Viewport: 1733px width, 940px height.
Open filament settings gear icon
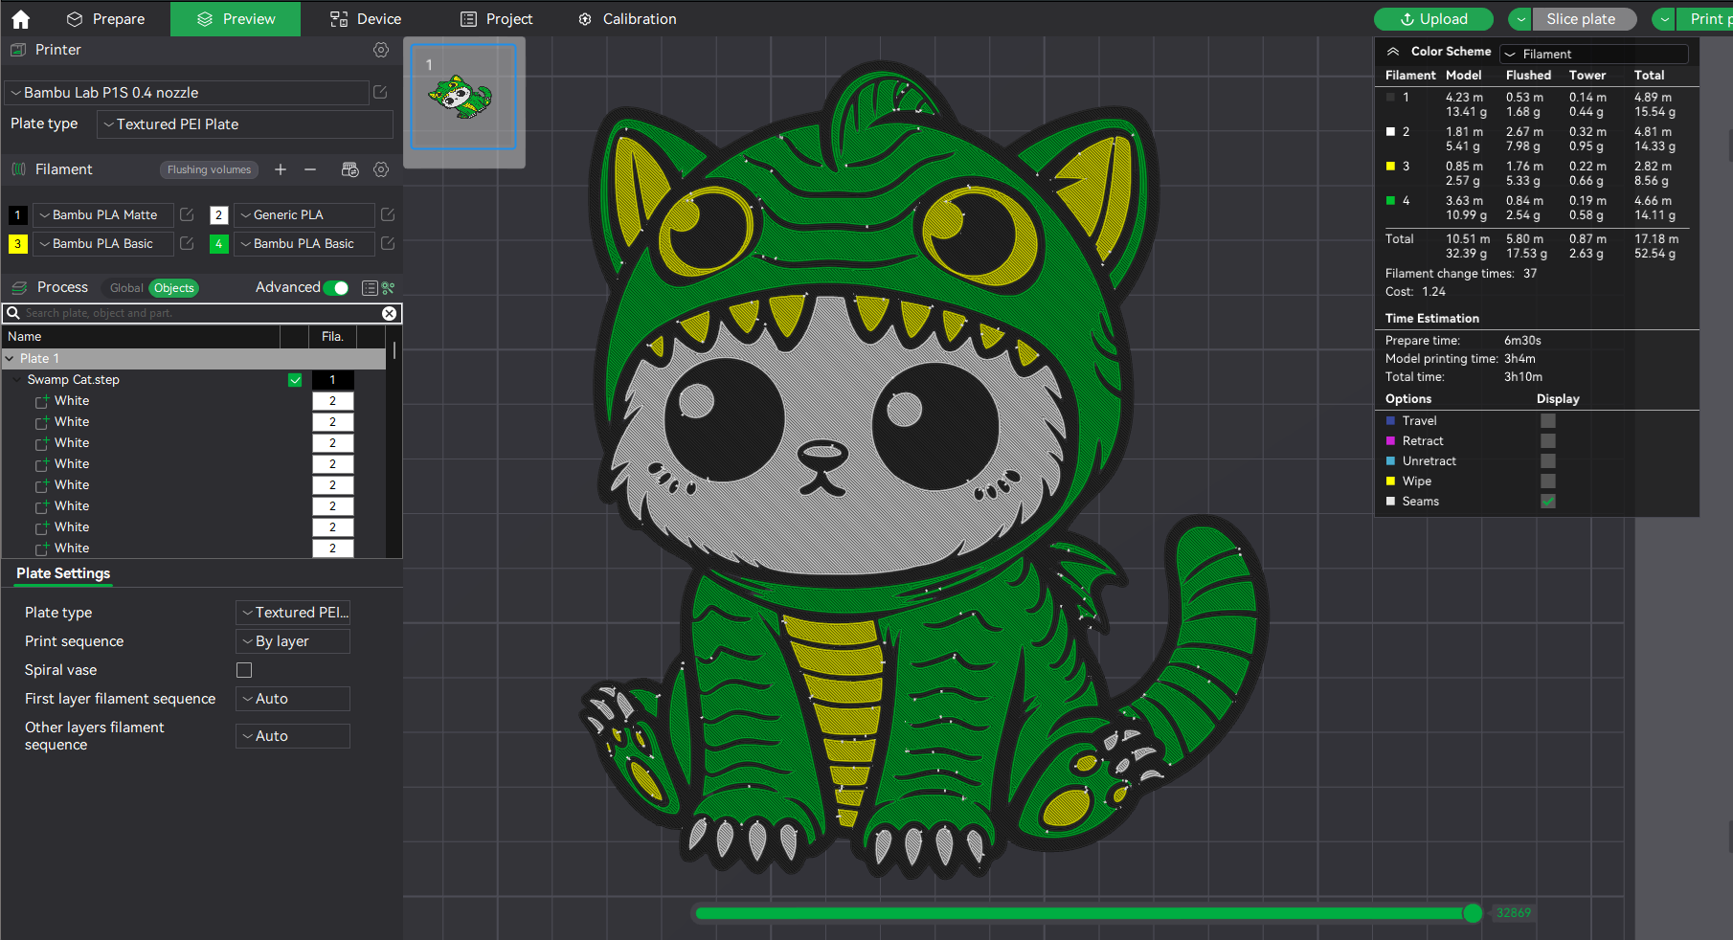[381, 169]
